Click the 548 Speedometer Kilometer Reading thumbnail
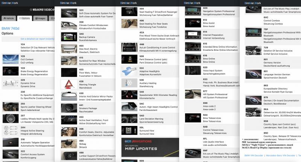Image resolution: width=301 pixels, height=162 pixels. tap(129, 95)
